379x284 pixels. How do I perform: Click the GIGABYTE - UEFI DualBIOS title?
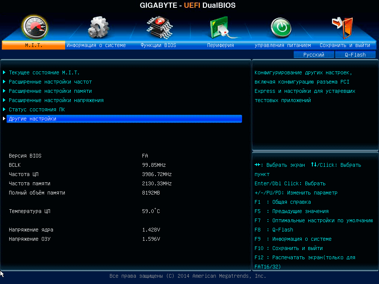tap(188, 5)
